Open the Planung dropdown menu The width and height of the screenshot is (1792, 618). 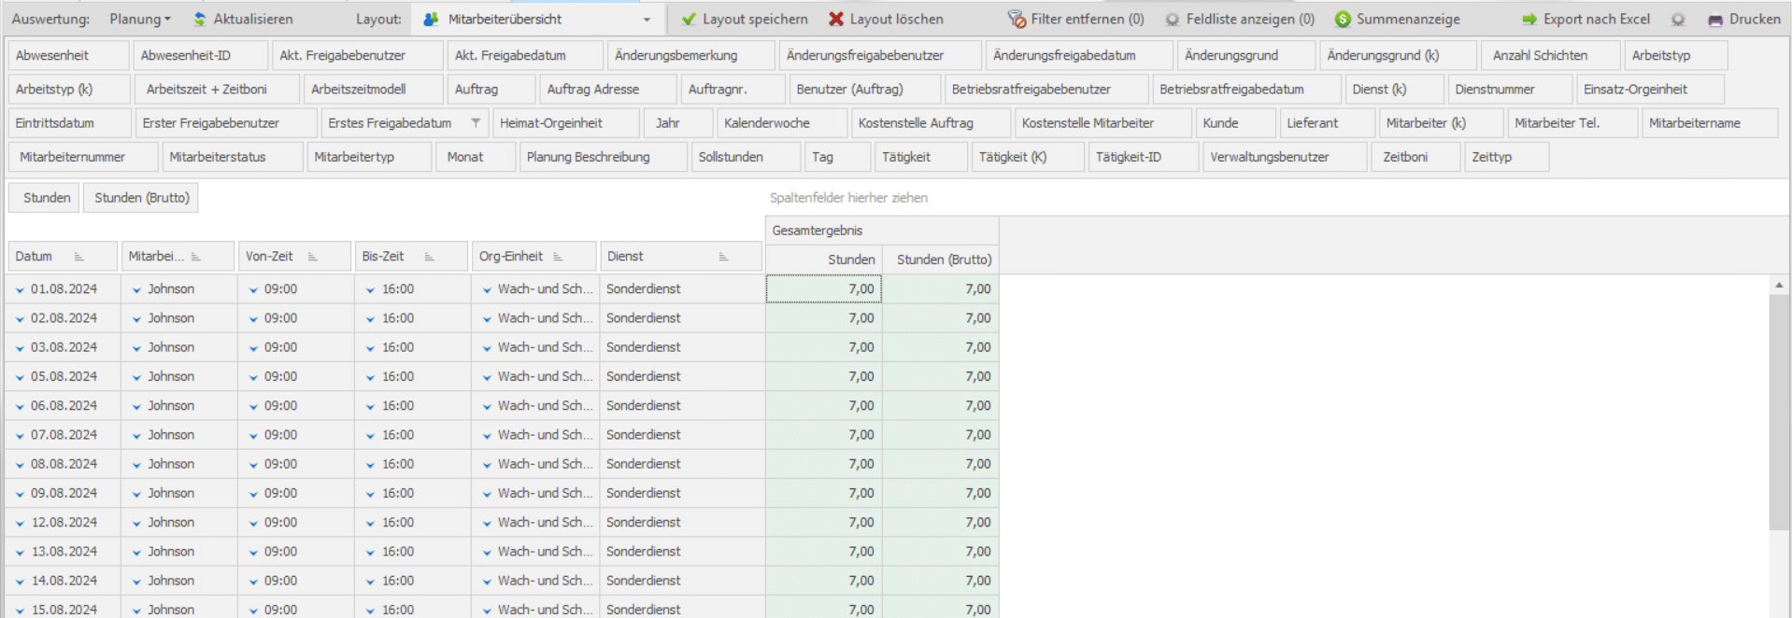[140, 19]
